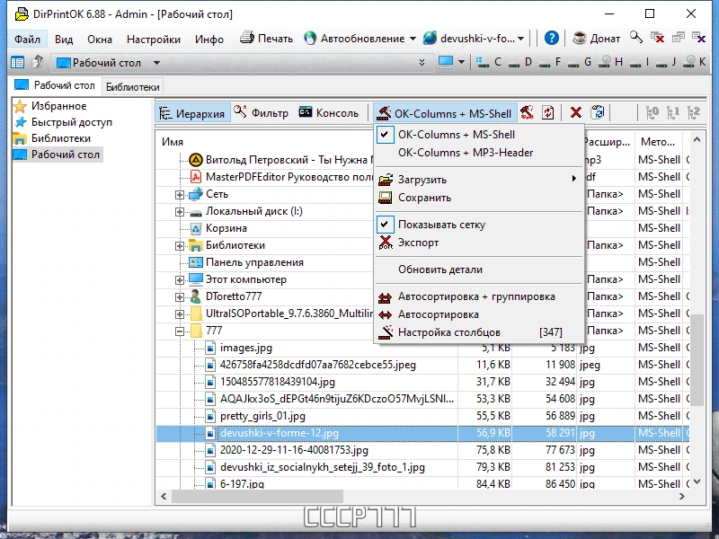This screenshot has height=539, width=719.
Task: Click the magnifier search icon in top toolbar
Action: coord(636,37)
